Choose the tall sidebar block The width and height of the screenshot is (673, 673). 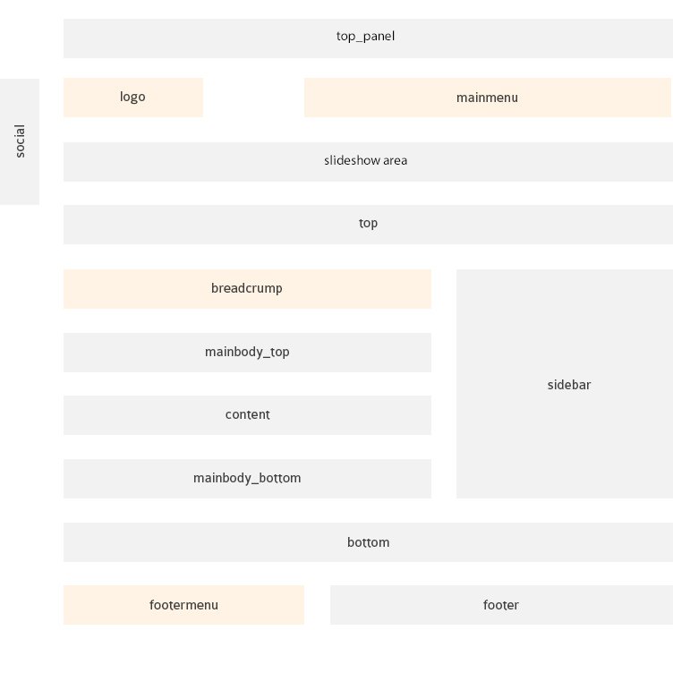click(565, 384)
